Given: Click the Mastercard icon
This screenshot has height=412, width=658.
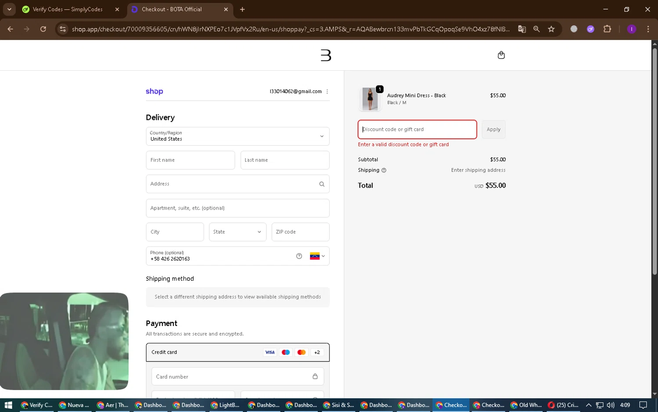Looking at the screenshot, I should pos(301,352).
